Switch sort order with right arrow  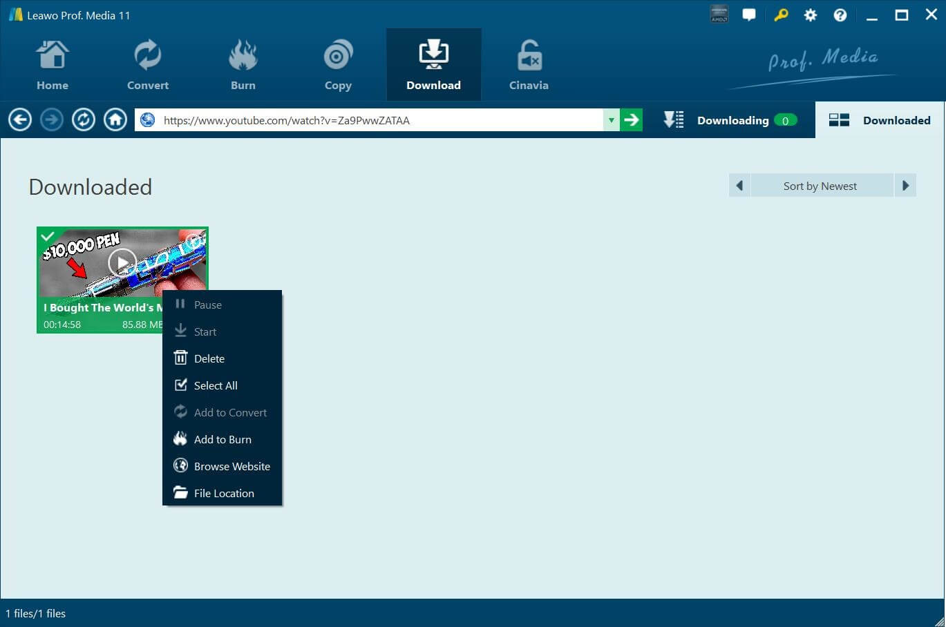point(905,186)
